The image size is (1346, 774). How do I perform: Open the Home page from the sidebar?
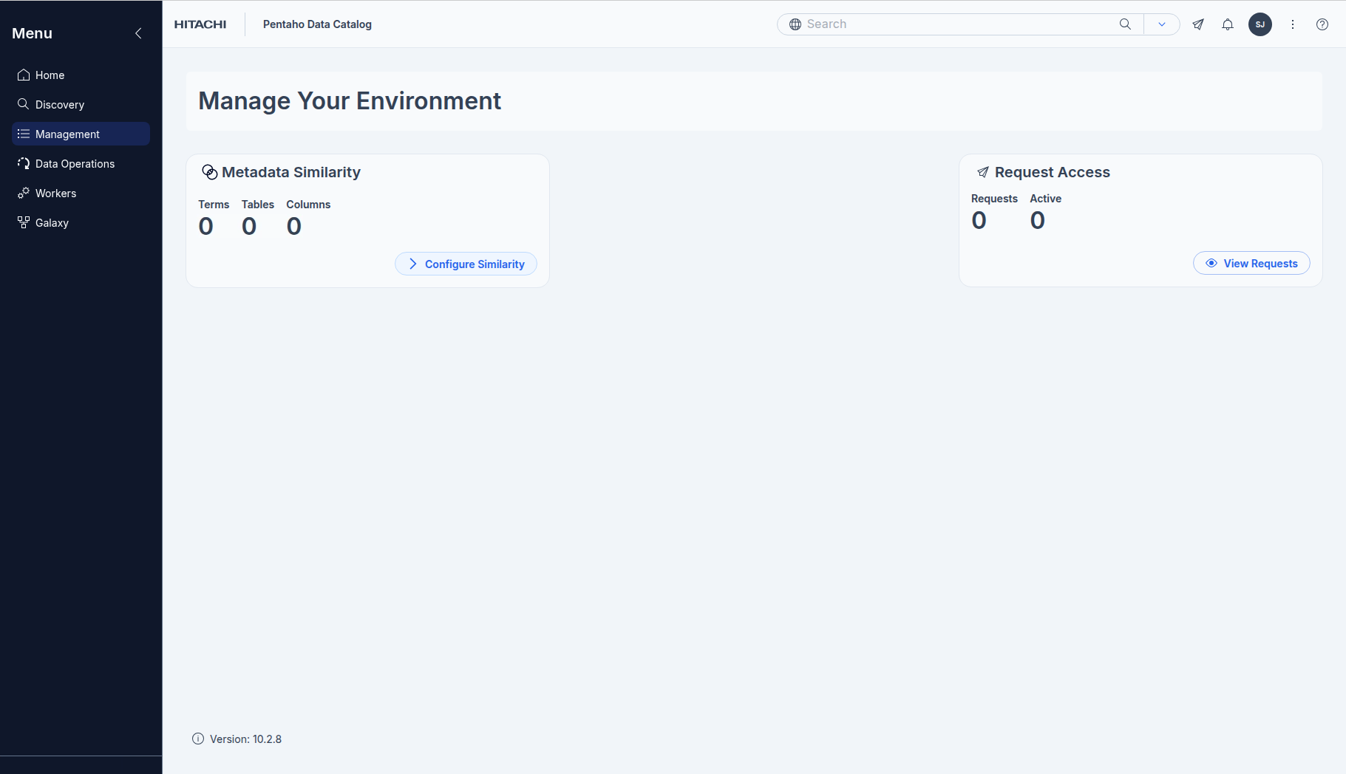(x=50, y=75)
